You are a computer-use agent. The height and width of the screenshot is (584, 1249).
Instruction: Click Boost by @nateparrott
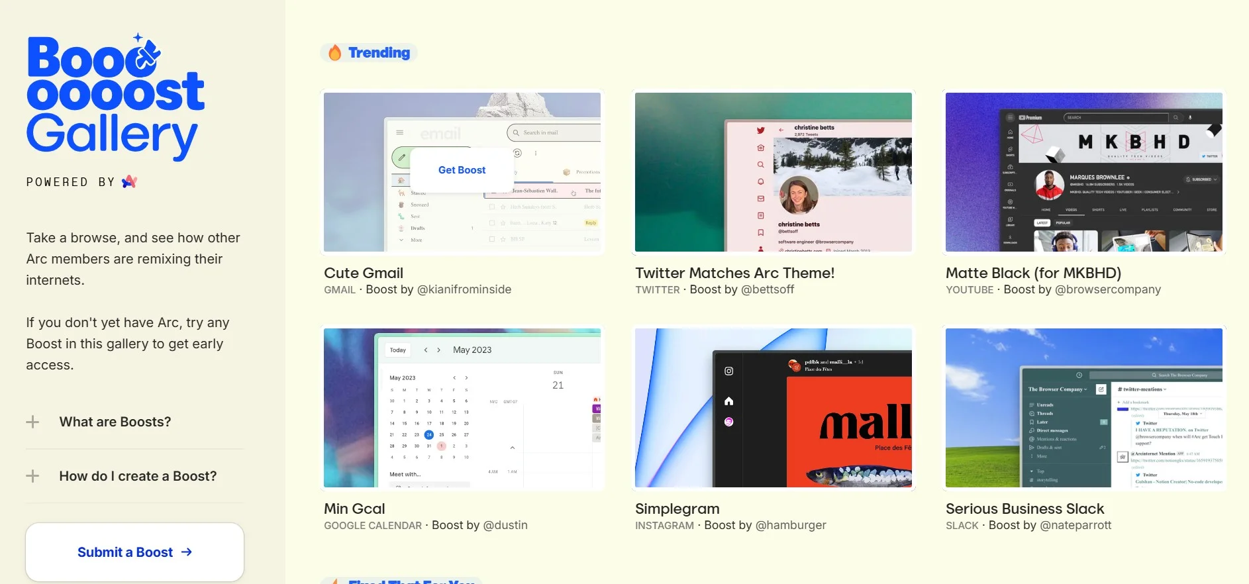(x=1050, y=525)
